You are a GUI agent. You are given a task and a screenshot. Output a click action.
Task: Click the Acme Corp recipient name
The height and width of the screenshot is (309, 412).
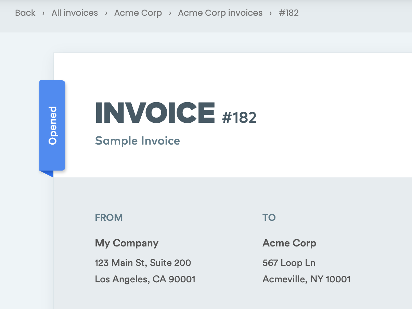click(x=289, y=243)
